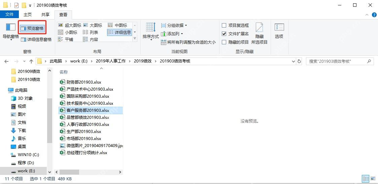378x184 pixels.
Task: Open the 201909绩效 folder in sidebar
Action: pyautogui.click(x=26, y=72)
